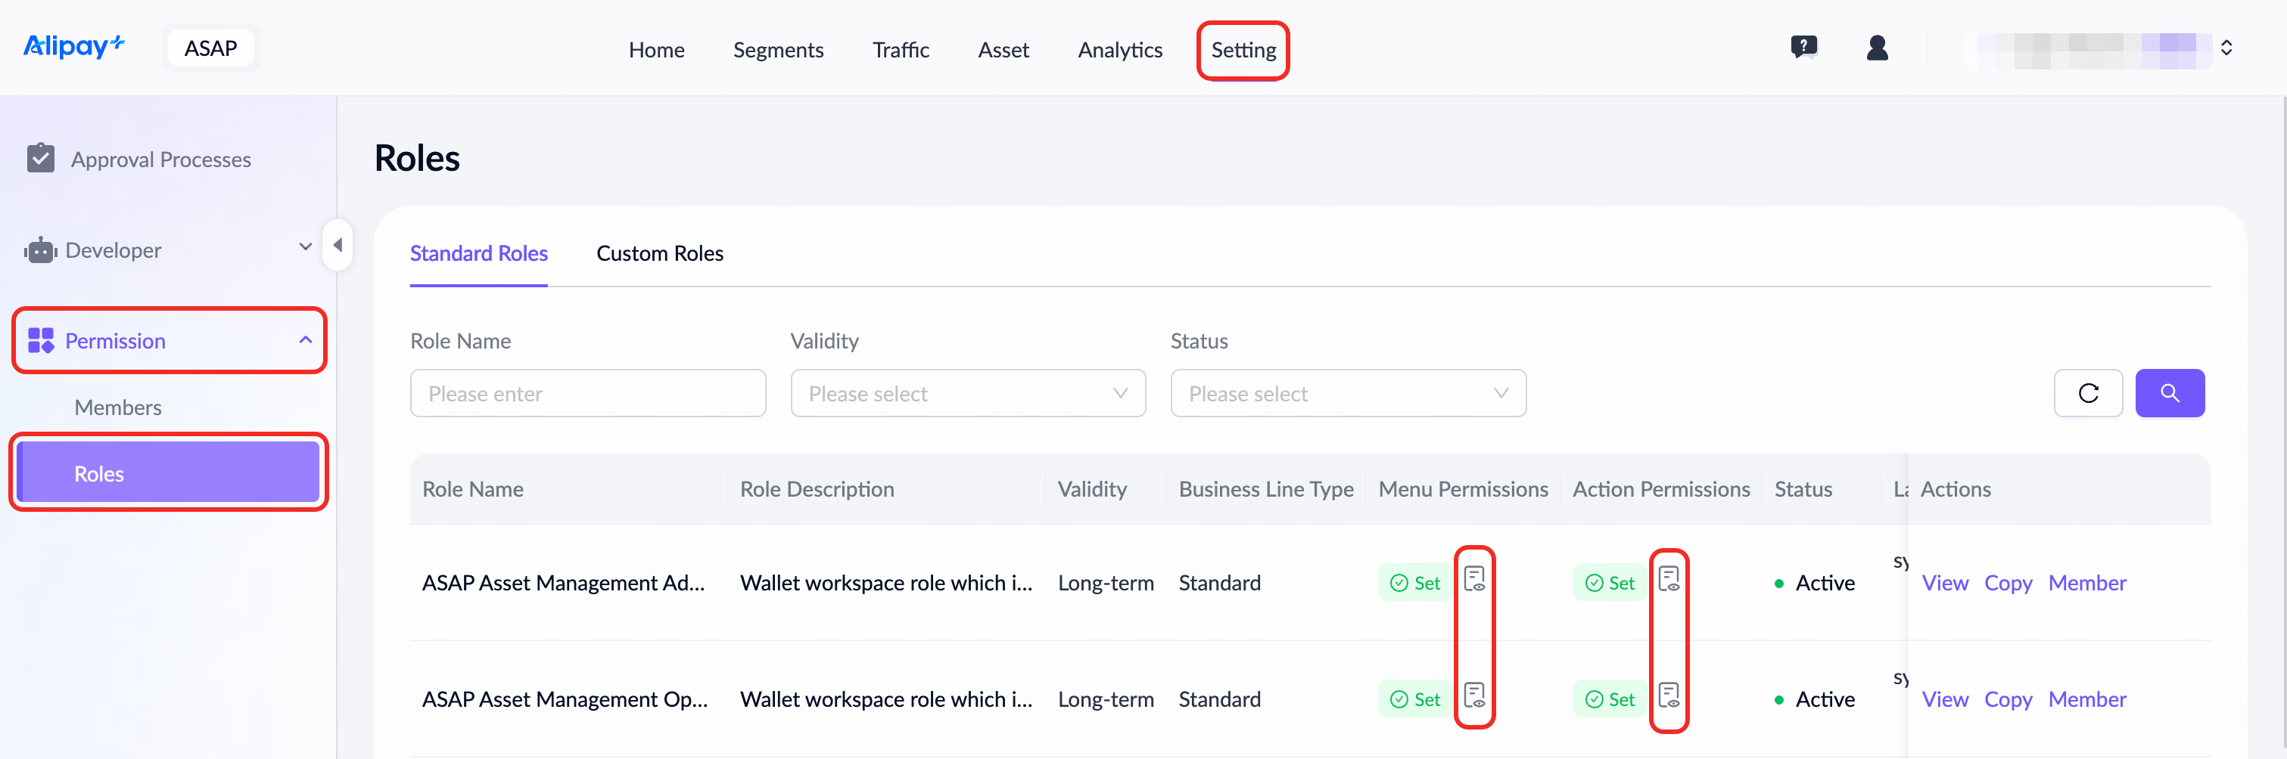Image resolution: width=2287 pixels, height=759 pixels.
Task: View action permissions details for Asset Management Op... role
Action: 1668,696
